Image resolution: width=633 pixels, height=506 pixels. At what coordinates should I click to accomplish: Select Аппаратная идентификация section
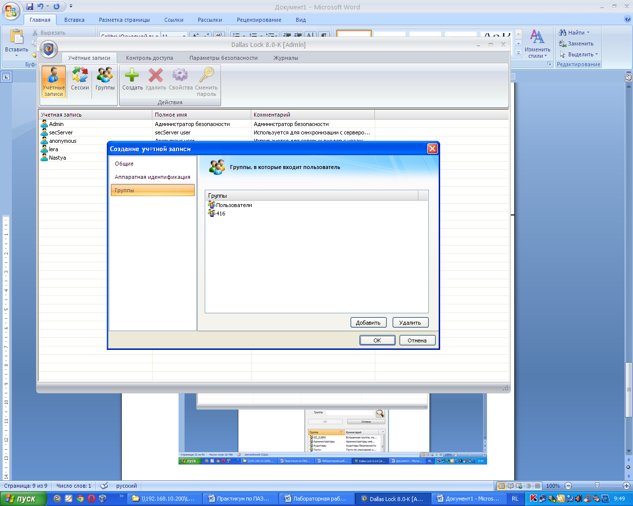point(153,177)
